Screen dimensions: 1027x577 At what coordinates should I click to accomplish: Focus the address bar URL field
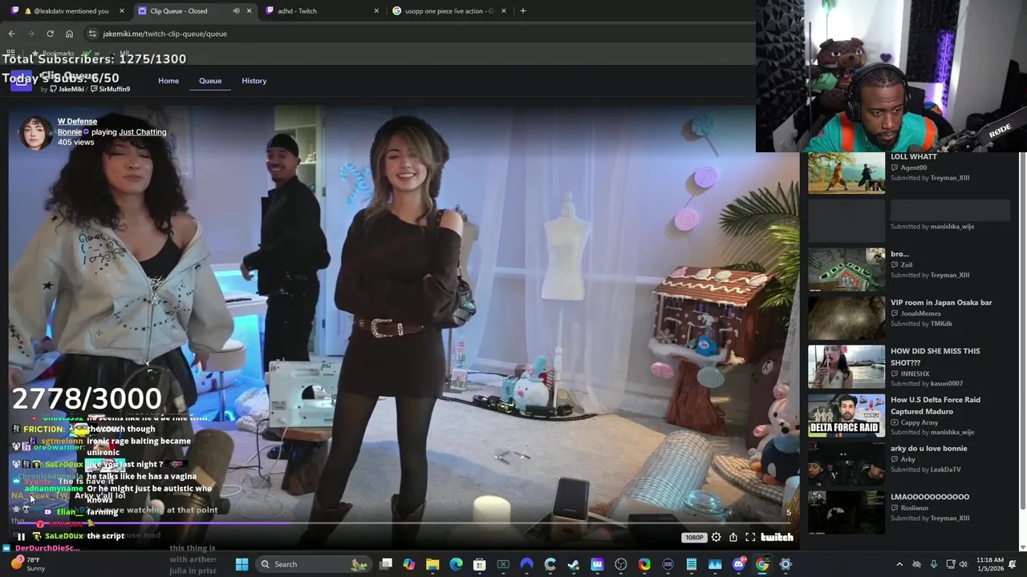[417, 34]
